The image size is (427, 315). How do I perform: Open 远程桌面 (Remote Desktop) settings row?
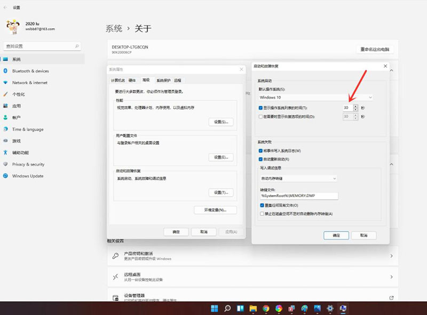(x=213, y=277)
